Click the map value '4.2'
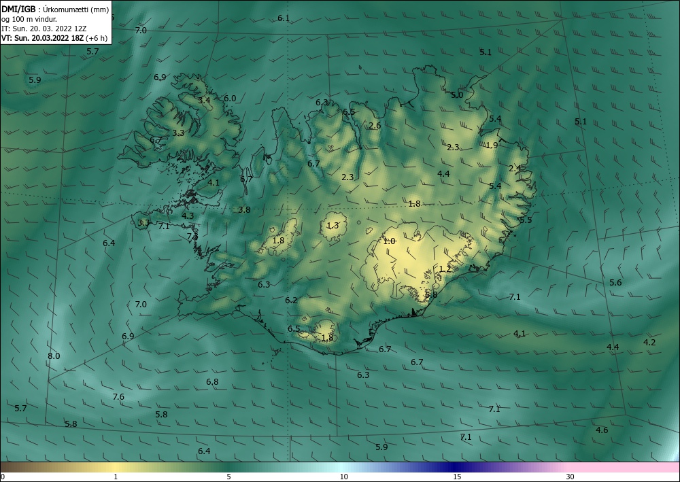Image resolution: width=680 pixels, height=482 pixels. click(649, 343)
